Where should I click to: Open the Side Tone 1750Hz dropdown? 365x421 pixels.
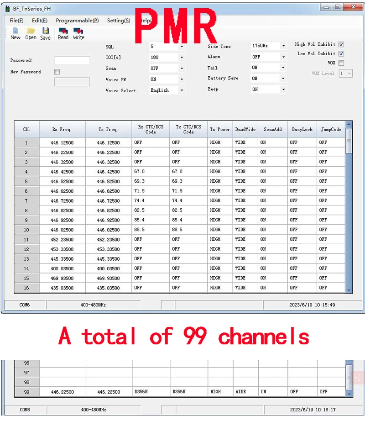pos(283,46)
